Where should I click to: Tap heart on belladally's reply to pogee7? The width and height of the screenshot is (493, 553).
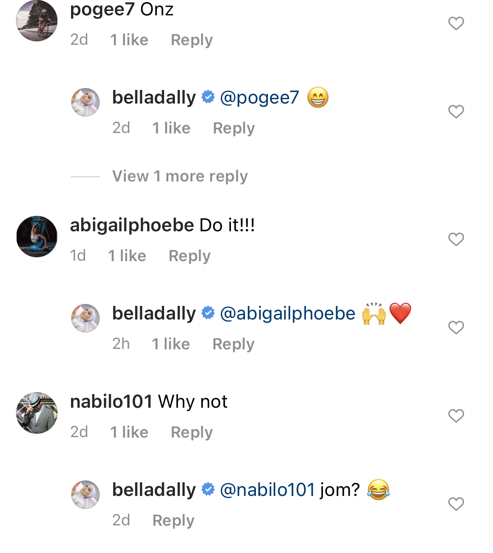456,111
